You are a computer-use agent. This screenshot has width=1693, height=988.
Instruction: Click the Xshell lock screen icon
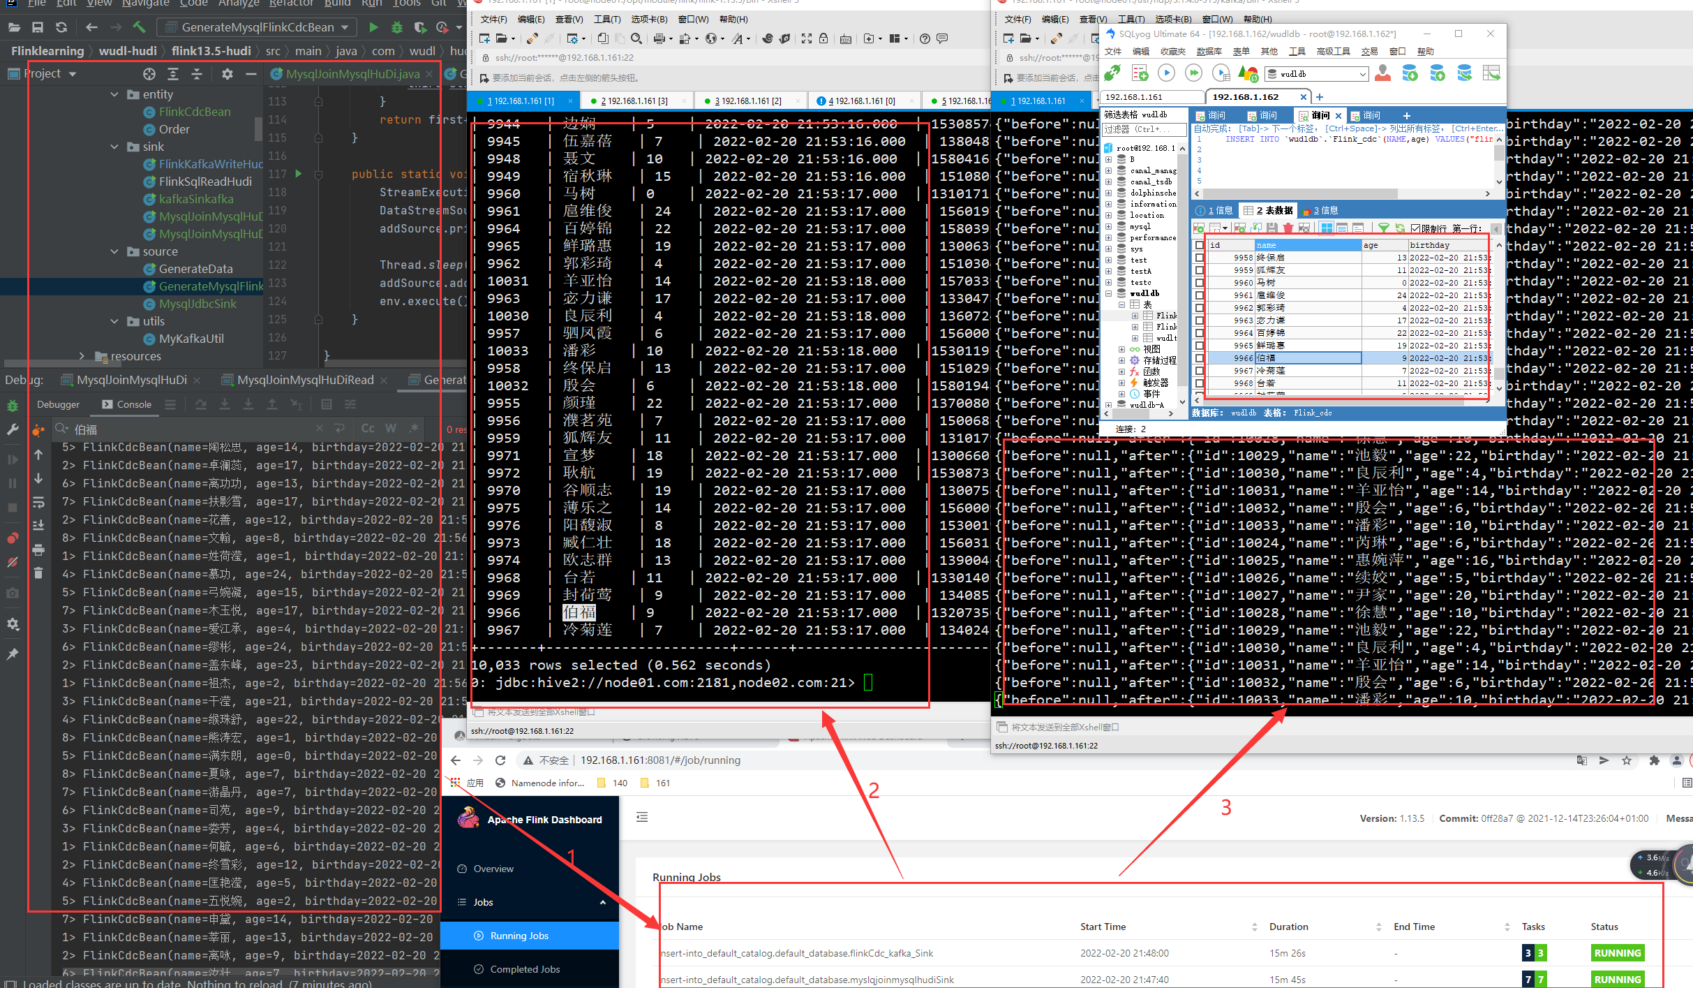pos(823,38)
